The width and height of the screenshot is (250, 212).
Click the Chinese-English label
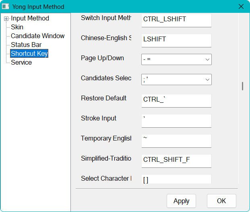pos(106,38)
